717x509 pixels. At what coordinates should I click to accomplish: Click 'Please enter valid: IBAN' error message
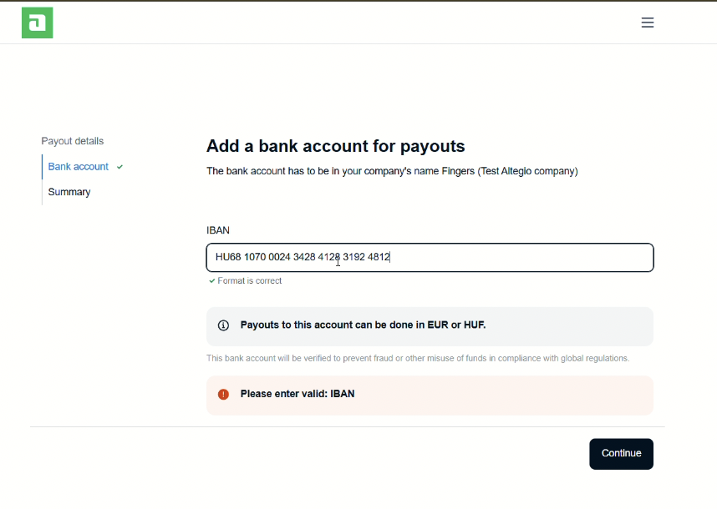[297, 394]
